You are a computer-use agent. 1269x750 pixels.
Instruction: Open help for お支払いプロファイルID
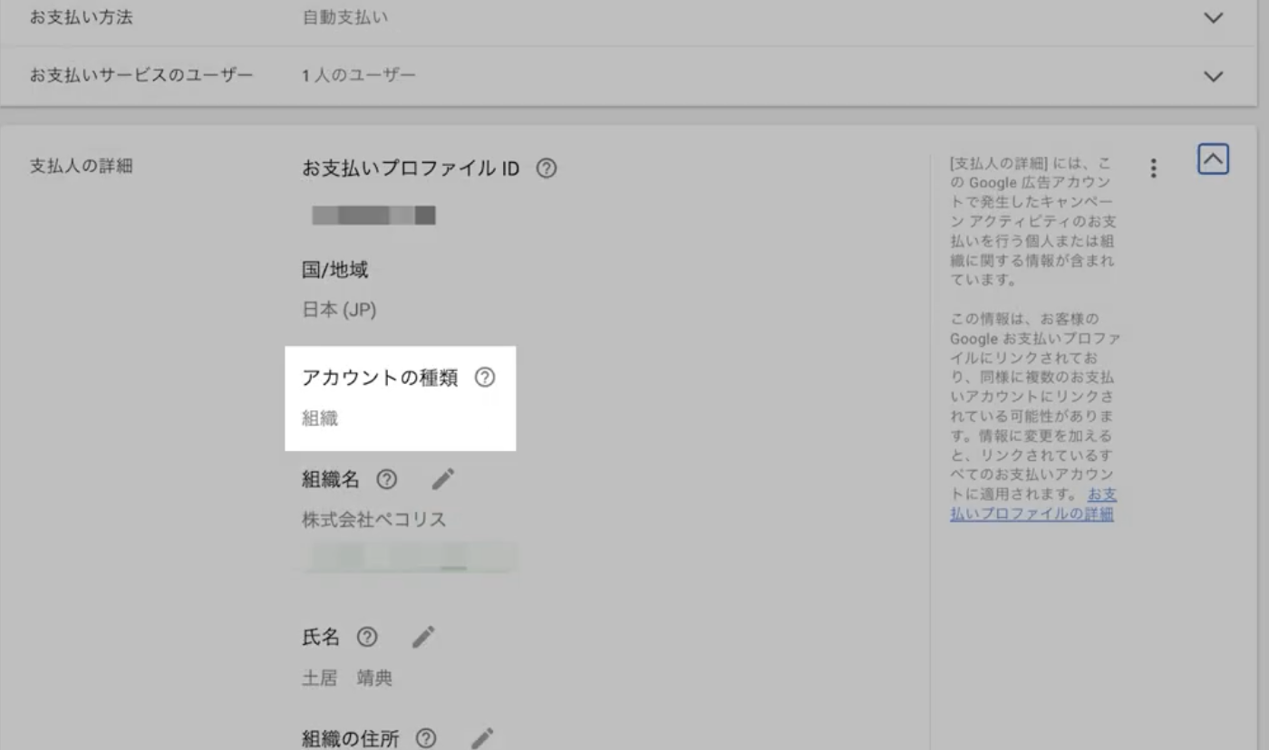pos(546,168)
